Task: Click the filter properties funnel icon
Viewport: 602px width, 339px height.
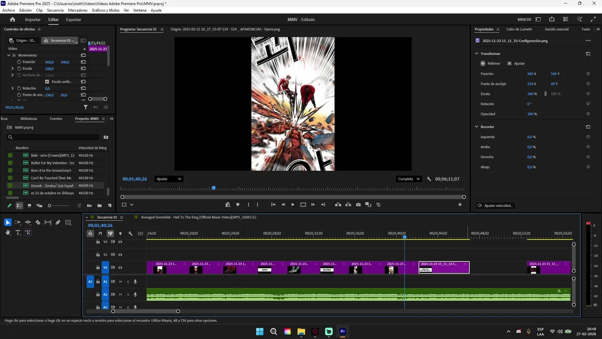Action: click(85, 107)
